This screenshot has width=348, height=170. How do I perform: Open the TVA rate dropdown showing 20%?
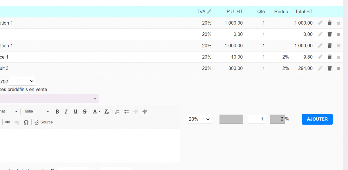(199, 119)
